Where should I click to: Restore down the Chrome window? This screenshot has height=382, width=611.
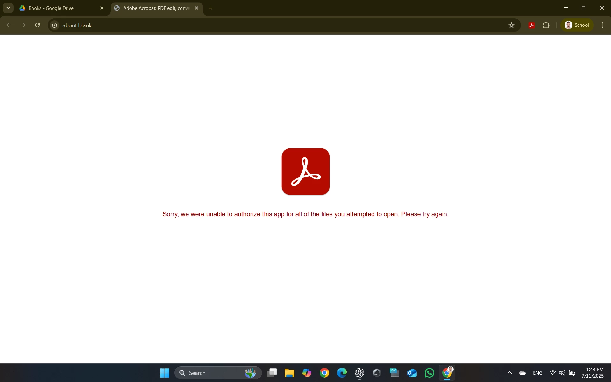584,8
